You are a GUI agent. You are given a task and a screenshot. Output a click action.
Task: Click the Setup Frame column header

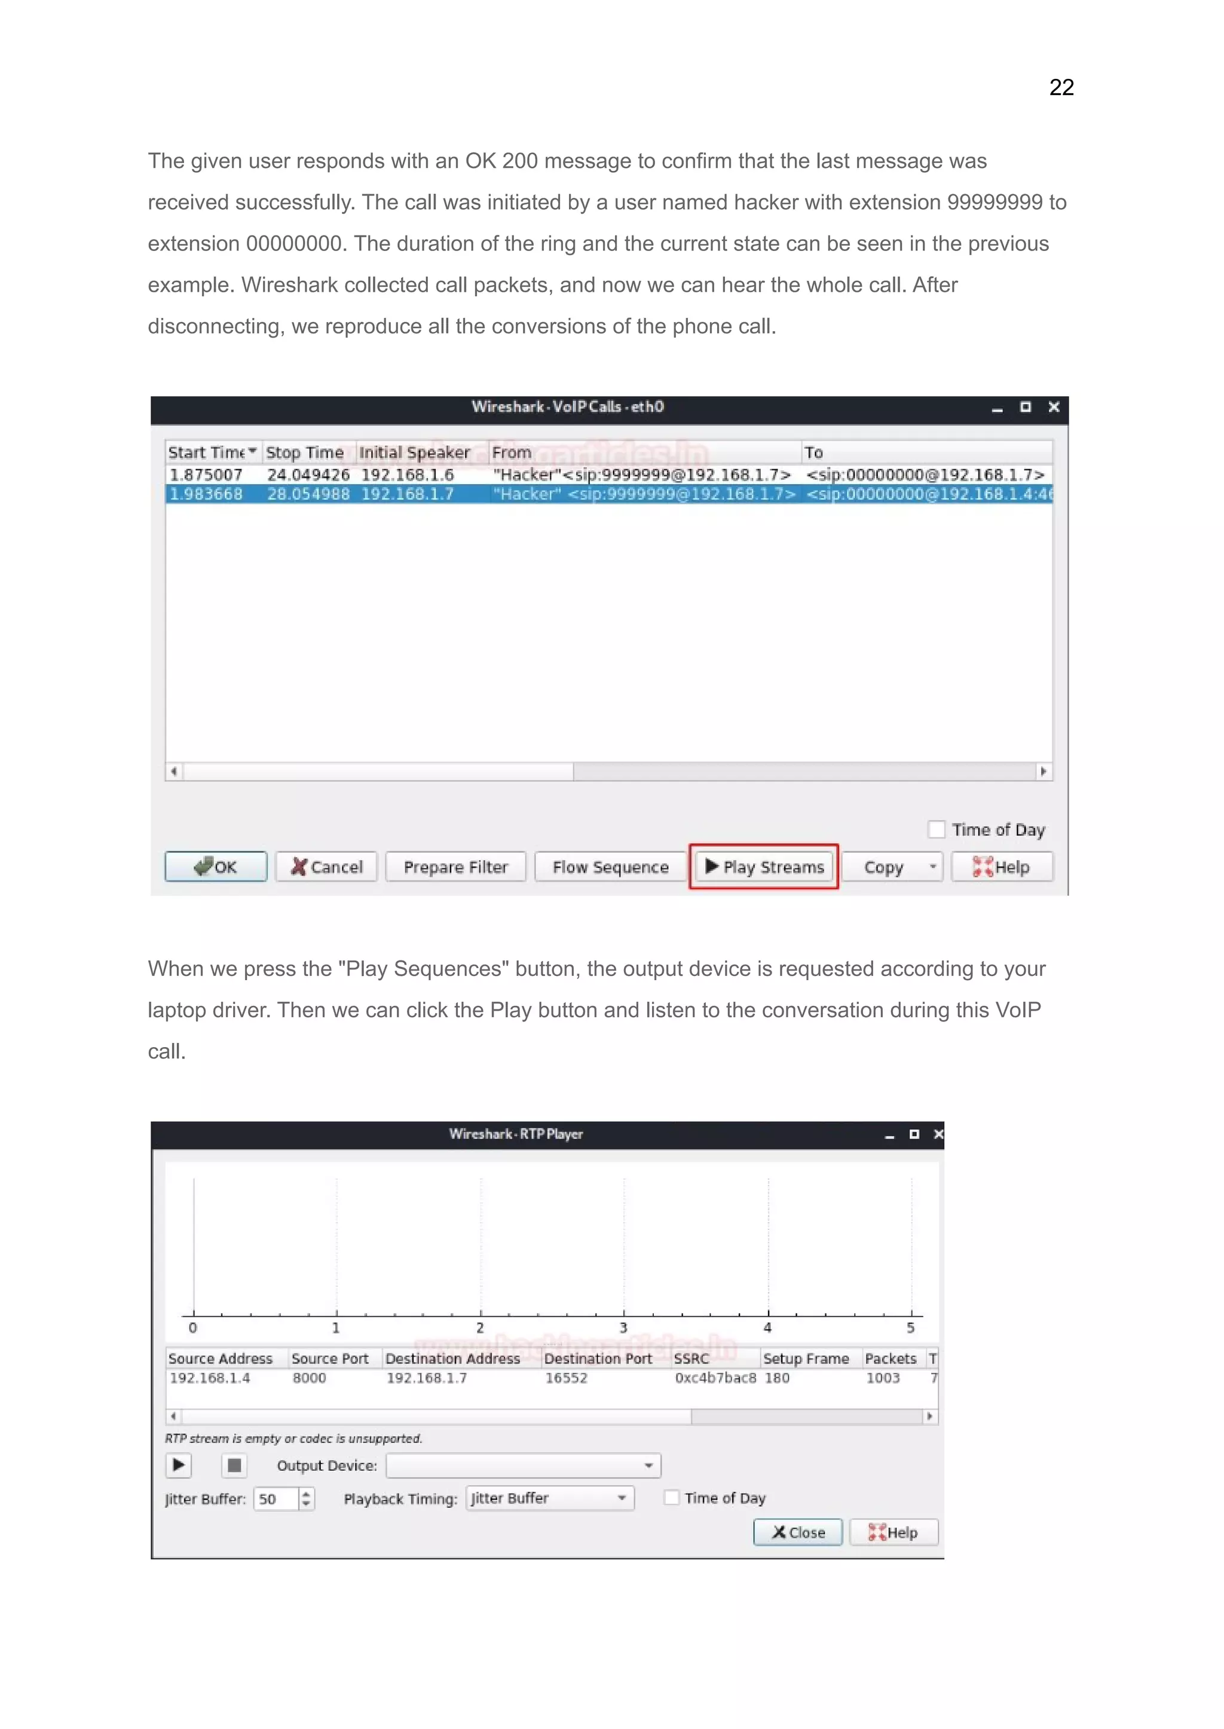(810, 1358)
